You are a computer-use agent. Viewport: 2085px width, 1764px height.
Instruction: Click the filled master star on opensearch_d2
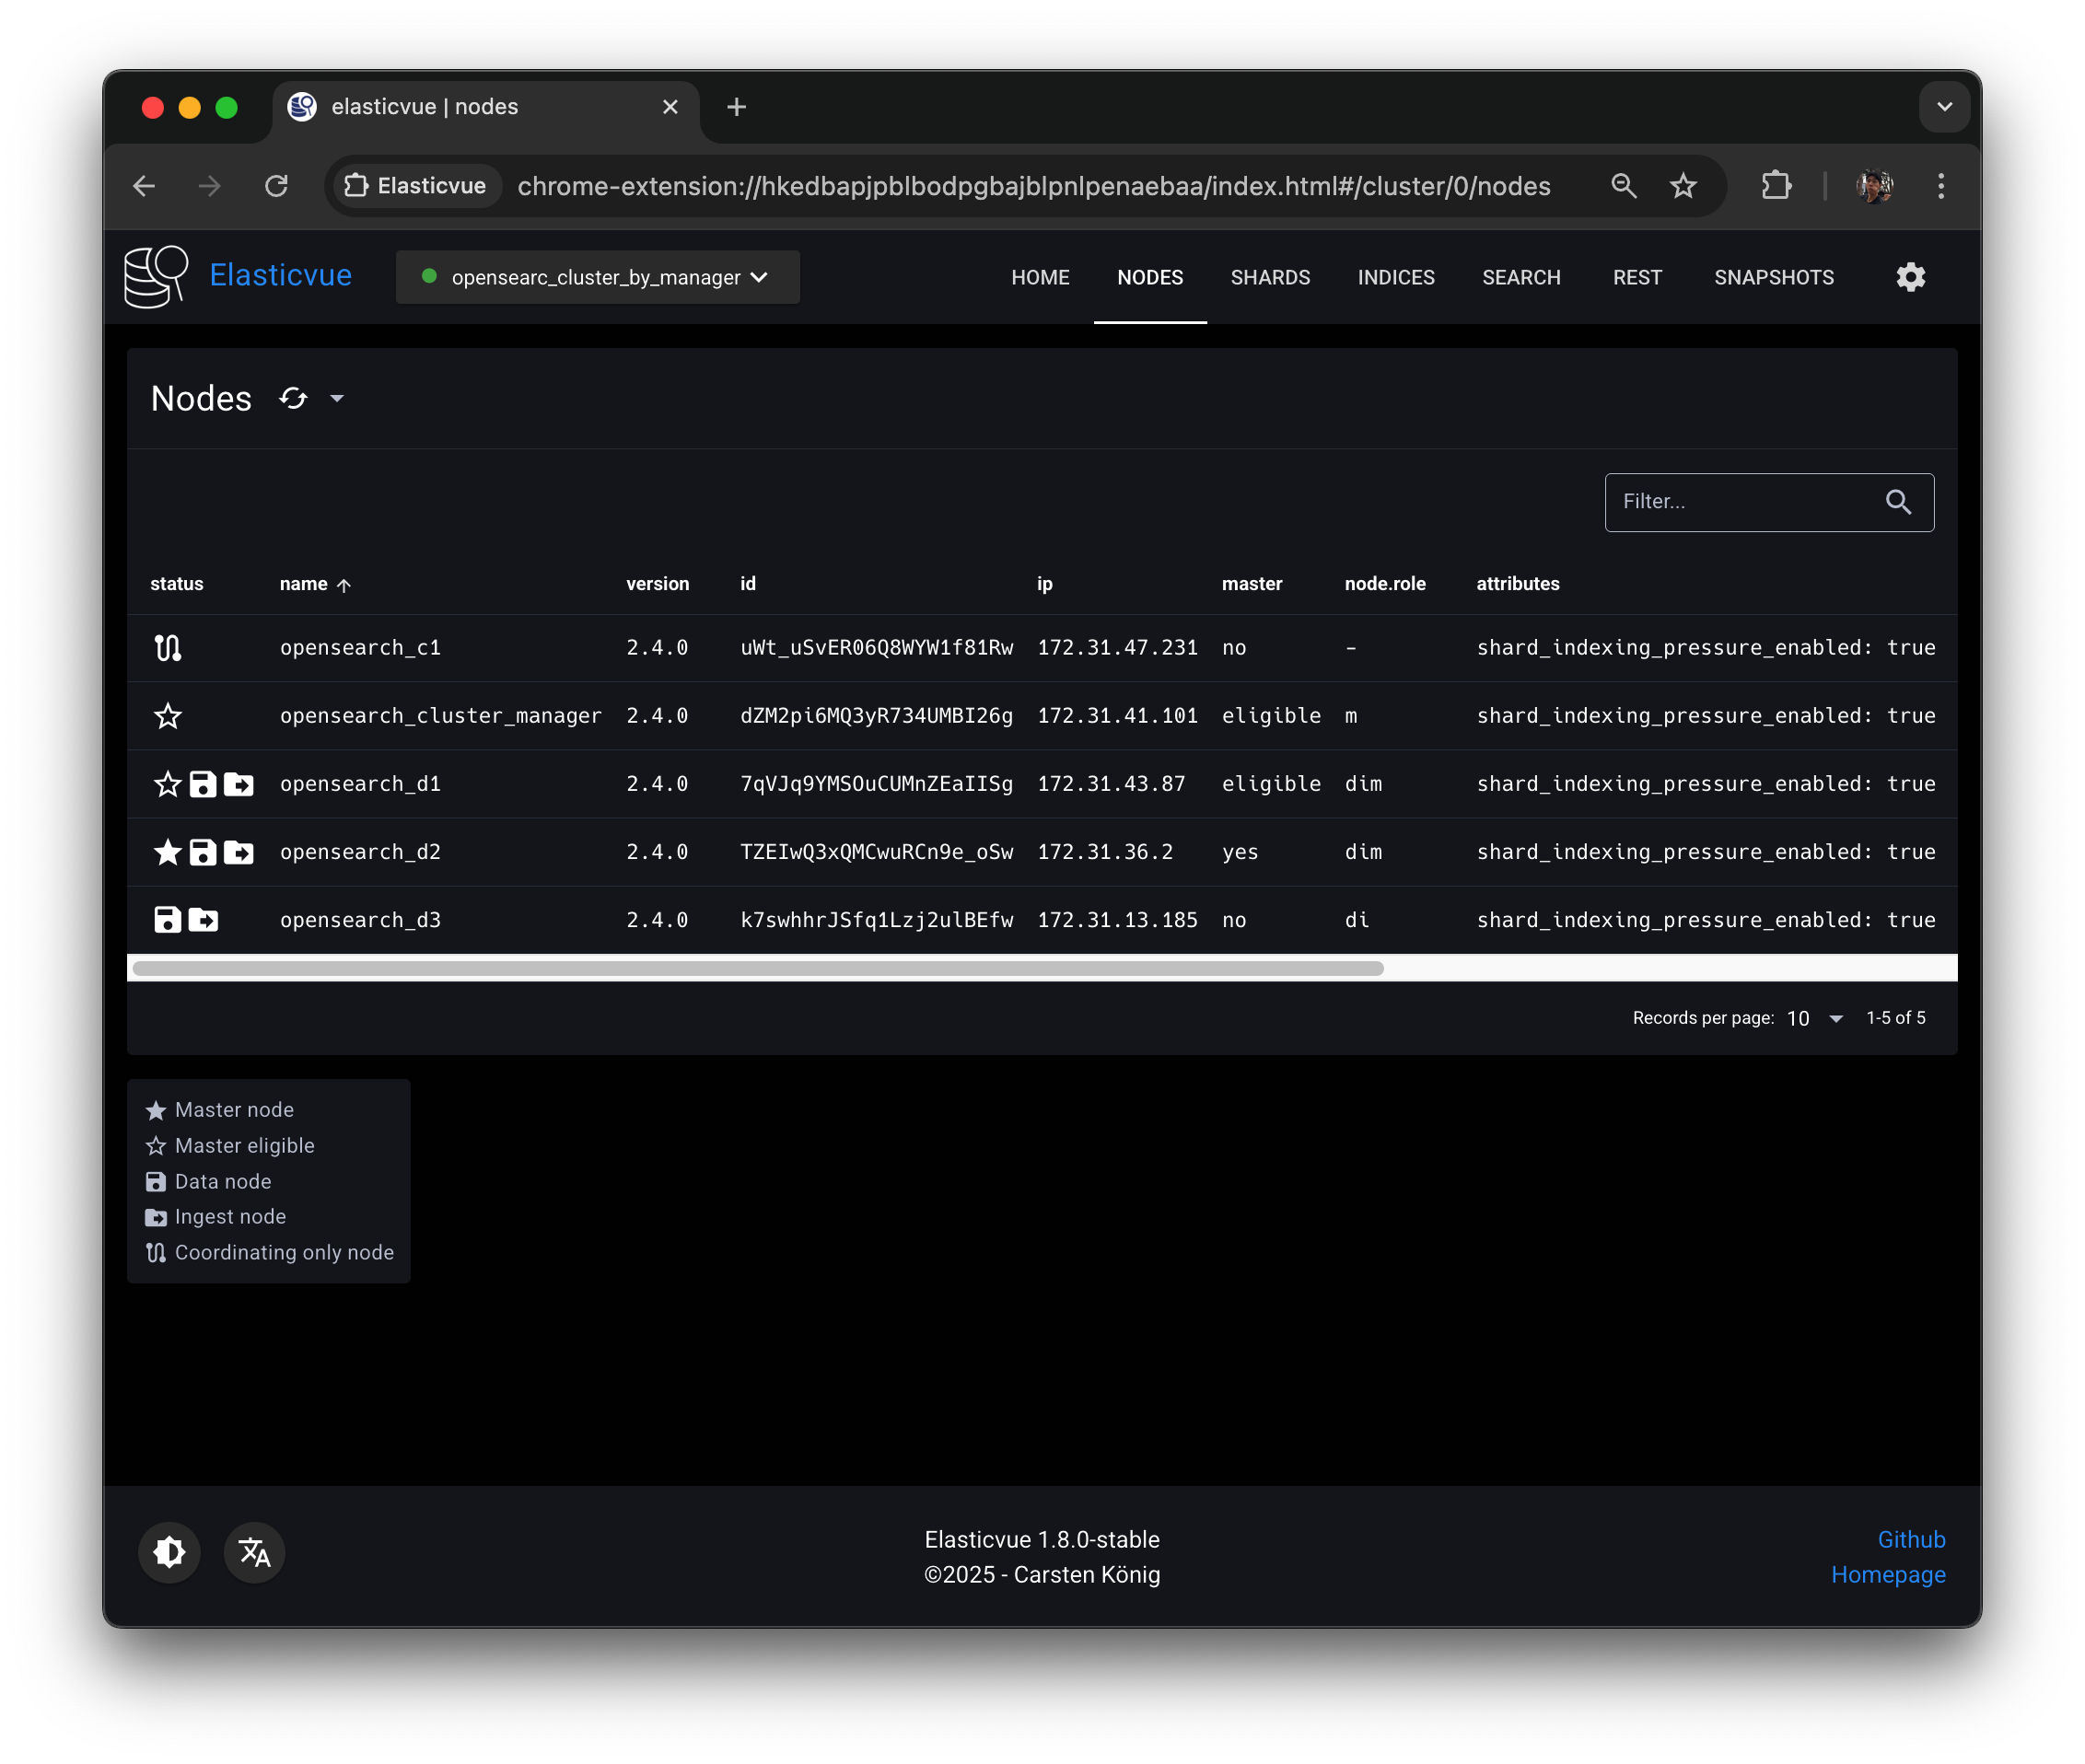(x=169, y=852)
